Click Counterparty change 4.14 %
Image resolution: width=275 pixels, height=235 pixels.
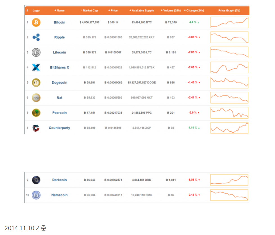194,128
